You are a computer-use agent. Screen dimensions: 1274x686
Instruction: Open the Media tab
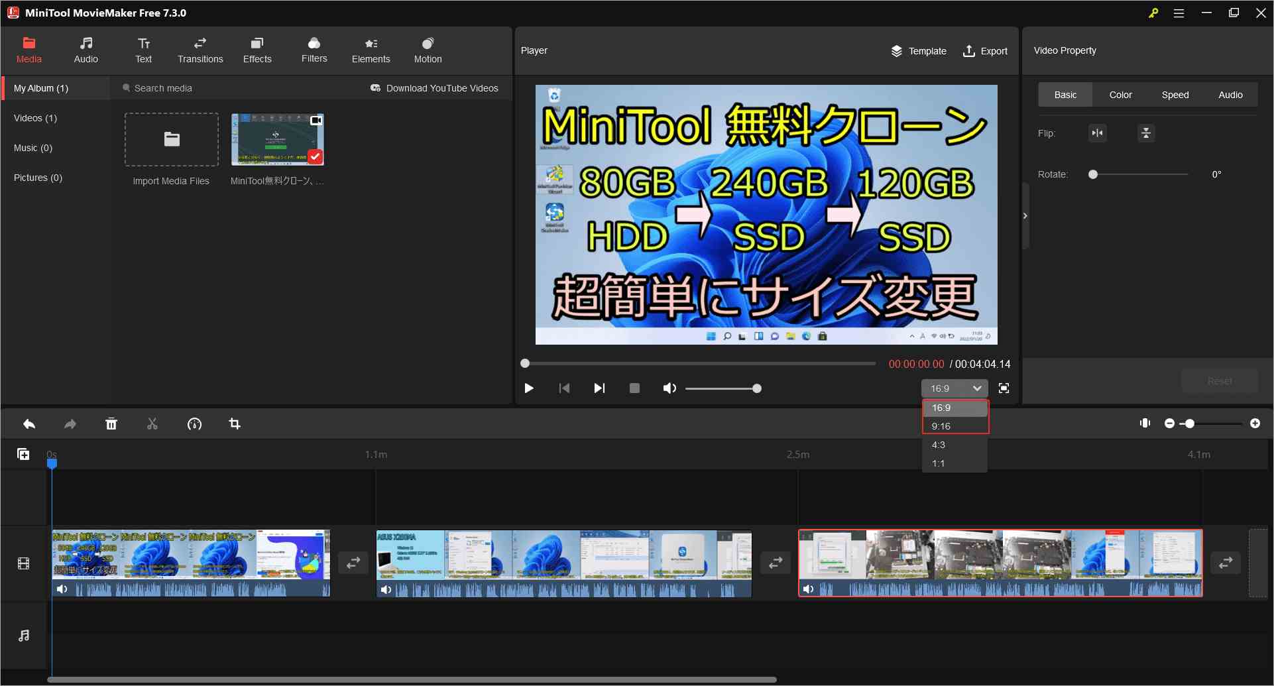[x=29, y=50]
